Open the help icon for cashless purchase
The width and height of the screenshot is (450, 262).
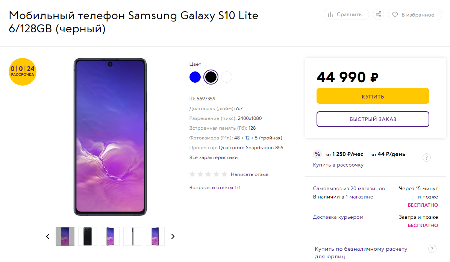click(x=432, y=249)
